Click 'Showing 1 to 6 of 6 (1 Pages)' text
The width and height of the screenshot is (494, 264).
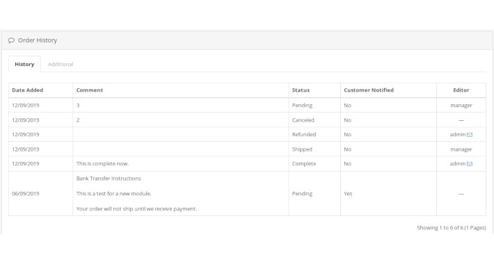click(x=451, y=227)
